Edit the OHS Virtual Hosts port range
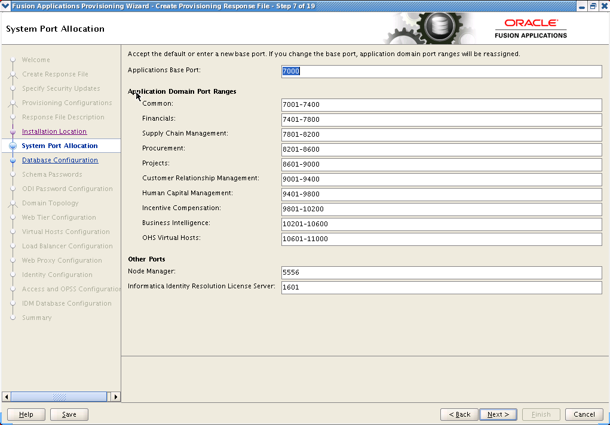Image resolution: width=610 pixels, height=425 pixels. click(x=442, y=239)
